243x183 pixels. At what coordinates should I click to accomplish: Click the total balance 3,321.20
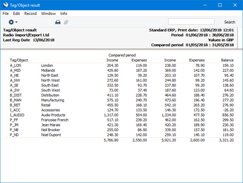[227, 140]
